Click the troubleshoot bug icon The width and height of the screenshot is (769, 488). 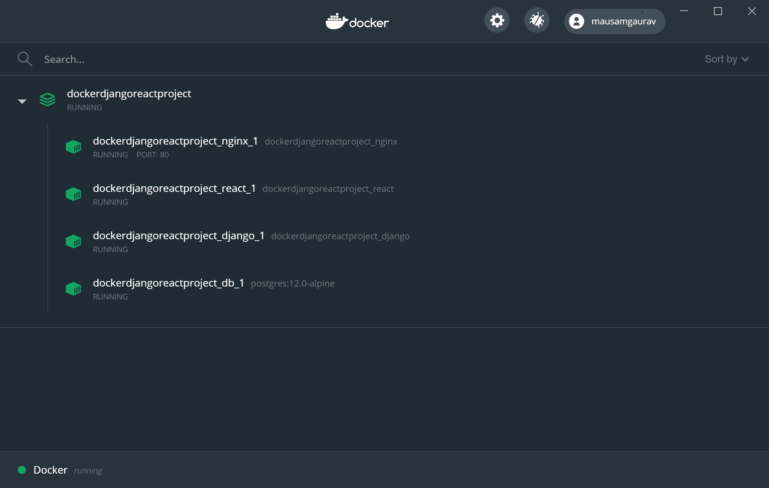click(536, 20)
